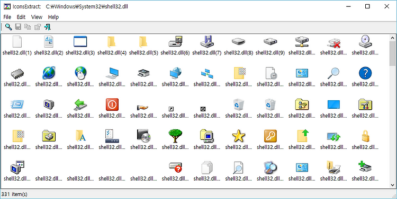Select the disconnected drive red X icon
Screen dimensions: 397x199
[x=333, y=43]
